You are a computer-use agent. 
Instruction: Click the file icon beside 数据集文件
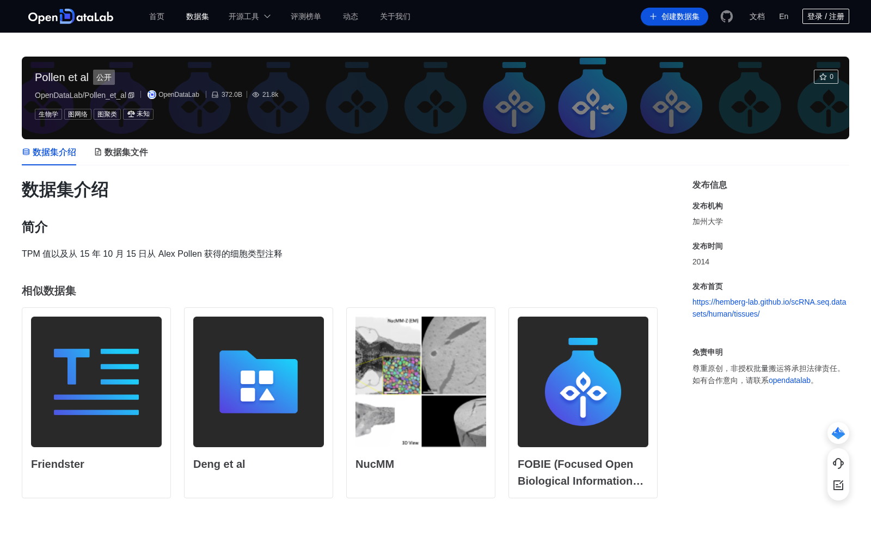pyautogui.click(x=98, y=152)
